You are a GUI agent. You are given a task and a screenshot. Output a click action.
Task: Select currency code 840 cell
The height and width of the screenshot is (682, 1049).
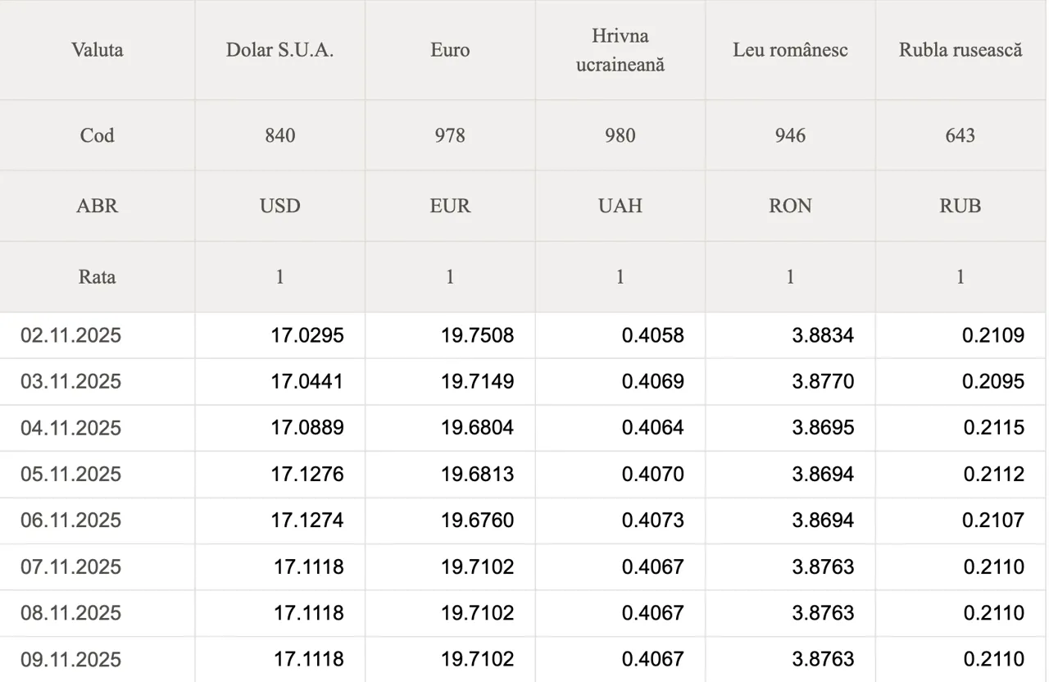click(x=280, y=135)
